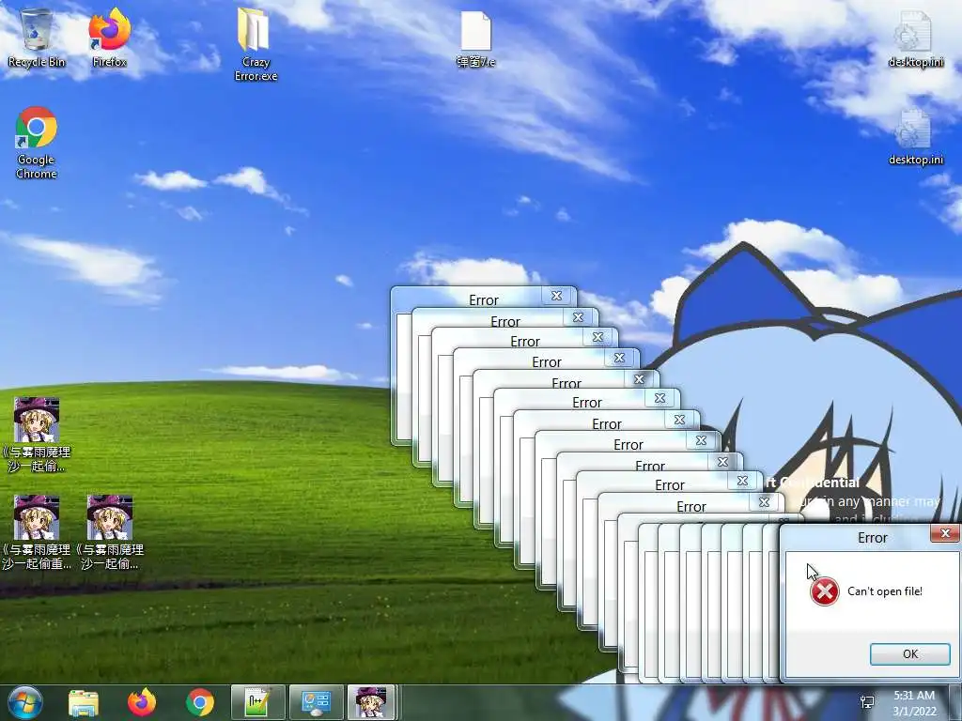This screenshot has width=962, height=721.
Task: Select the blank file icon labeled 弹窗7.e
Action: (475, 38)
